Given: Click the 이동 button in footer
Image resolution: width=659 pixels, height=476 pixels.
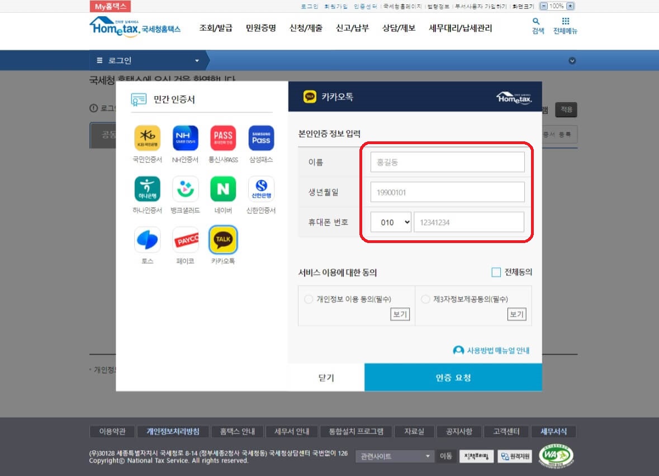Looking at the screenshot, I should click(x=445, y=456).
